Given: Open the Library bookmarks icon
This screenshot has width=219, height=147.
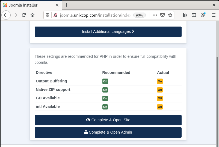Looking at the screenshot, I should 185,15.
